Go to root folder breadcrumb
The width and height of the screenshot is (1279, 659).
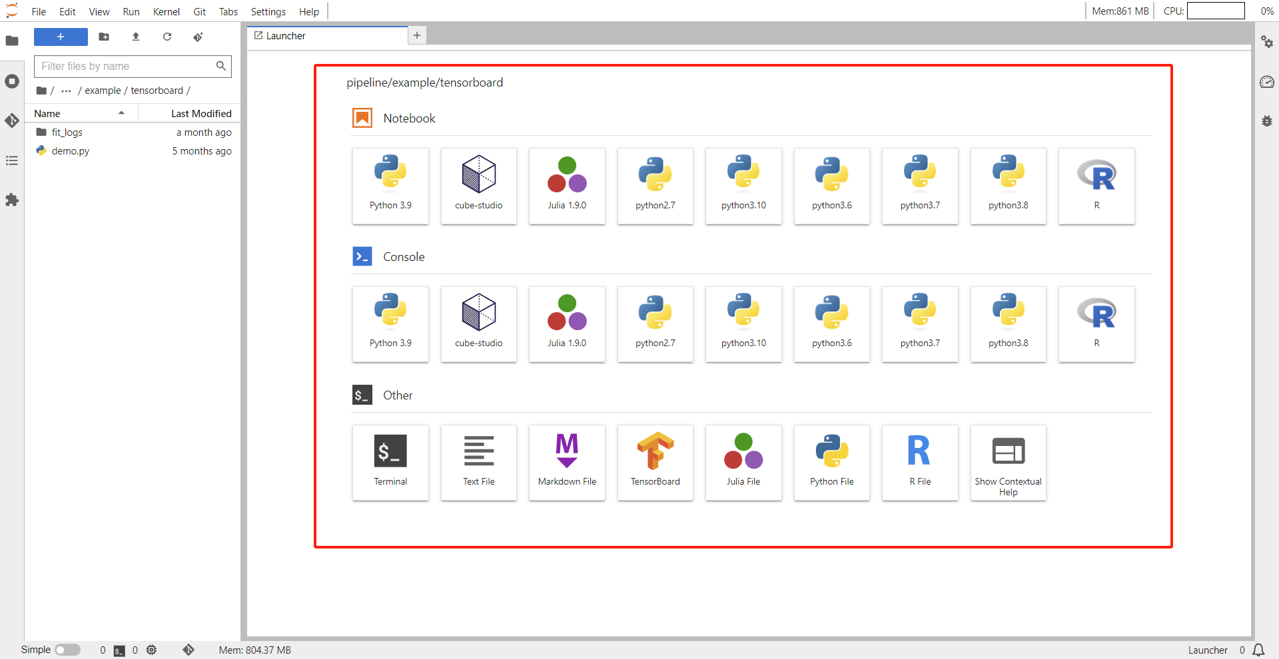click(x=41, y=91)
